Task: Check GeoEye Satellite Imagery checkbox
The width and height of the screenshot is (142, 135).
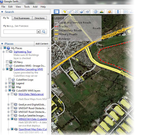Action: [x=12, y=115]
